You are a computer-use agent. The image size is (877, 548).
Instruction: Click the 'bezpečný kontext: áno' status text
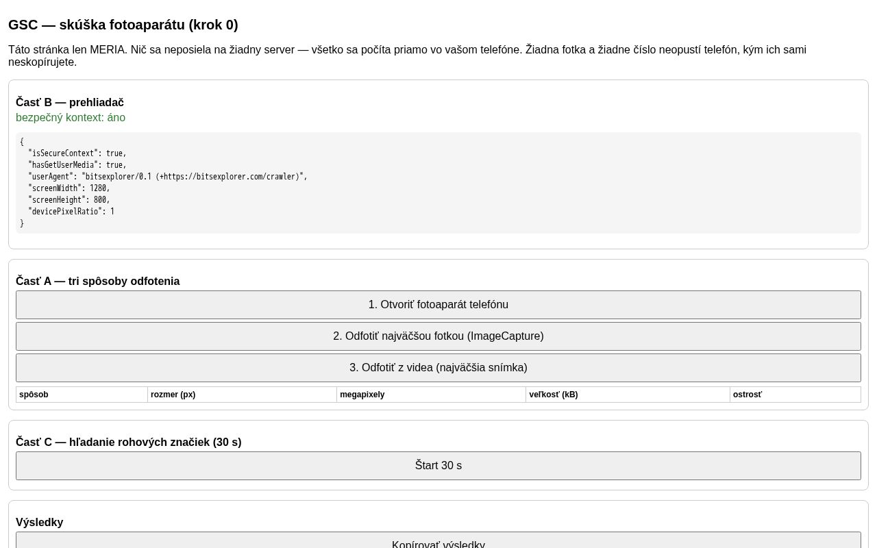click(71, 118)
